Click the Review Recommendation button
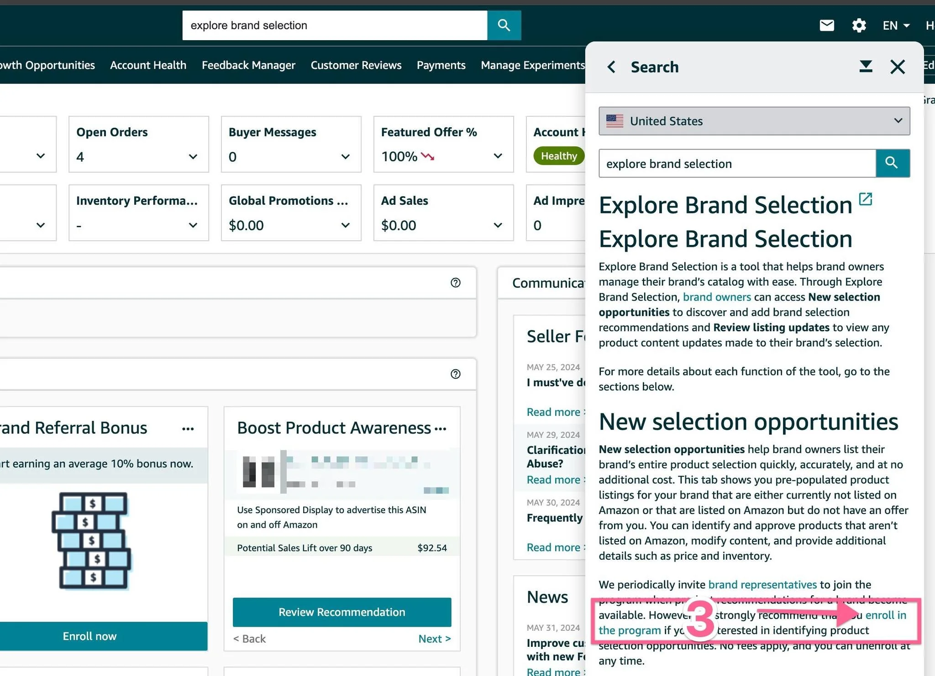This screenshot has height=676, width=935. click(x=341, y=612)
